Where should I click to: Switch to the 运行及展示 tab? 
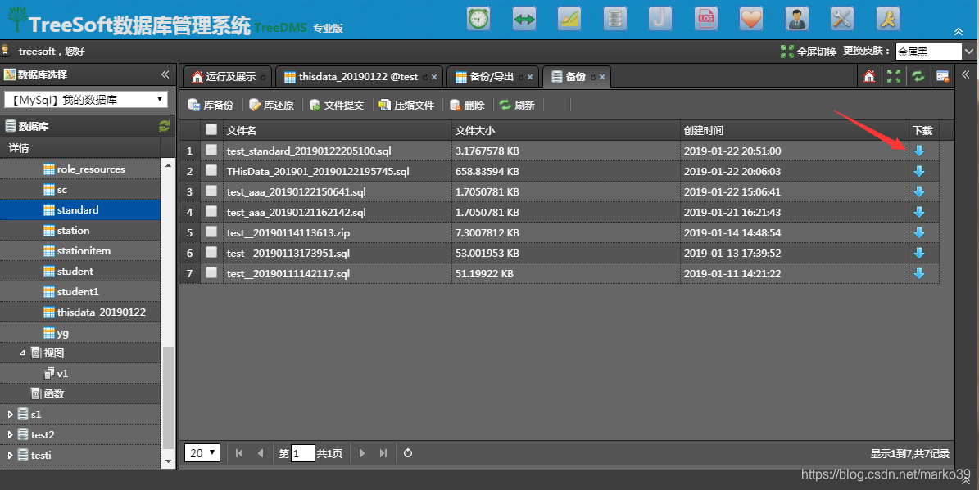tap(227, 77)
